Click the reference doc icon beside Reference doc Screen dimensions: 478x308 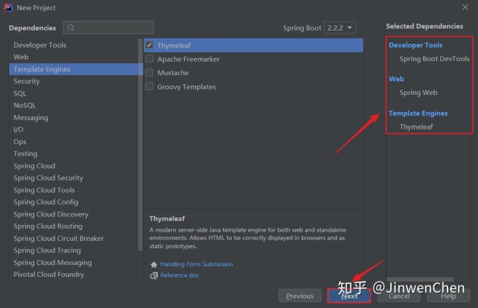tap(154, 275)
